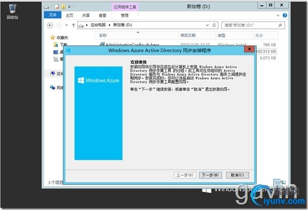Open Explorer help question mark icon
The height and width of the screenshot is (210, 308).
(285, 15)
